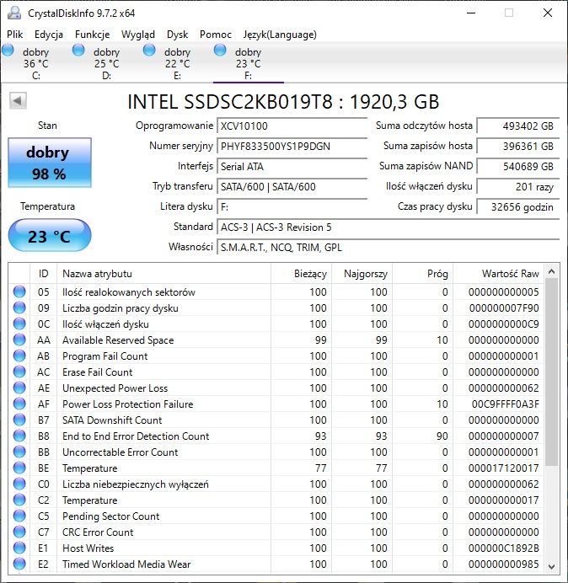Image resolution: width=568 pixels, height=583 pixels.
Task: Click status icon for Pending Sector Count
Action: click(x=19, y=516)
